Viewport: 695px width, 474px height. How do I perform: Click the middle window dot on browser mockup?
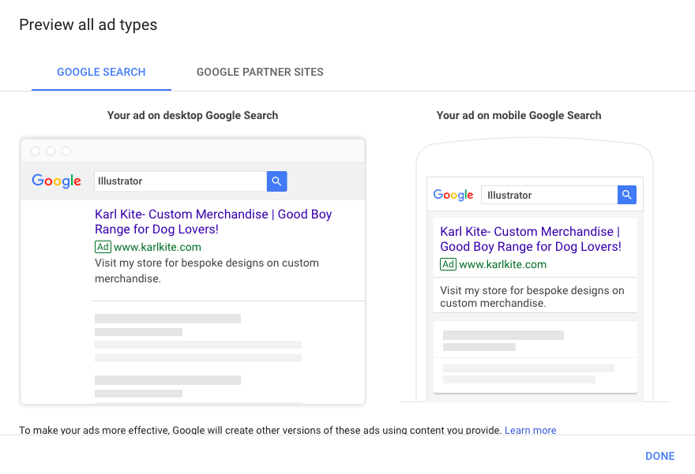point(51,150)
